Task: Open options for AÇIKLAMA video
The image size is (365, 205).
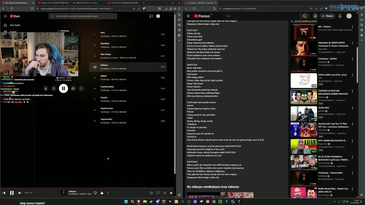Action: [352, 108]
